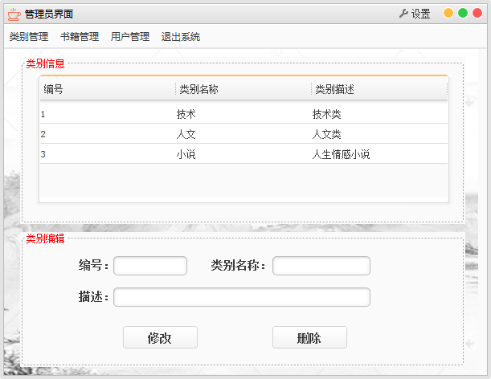Focus the 描述 input field
Screen dimensions: 491x379
tap(242, 297)
